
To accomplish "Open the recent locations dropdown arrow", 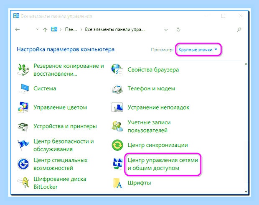I will [37, 29].
